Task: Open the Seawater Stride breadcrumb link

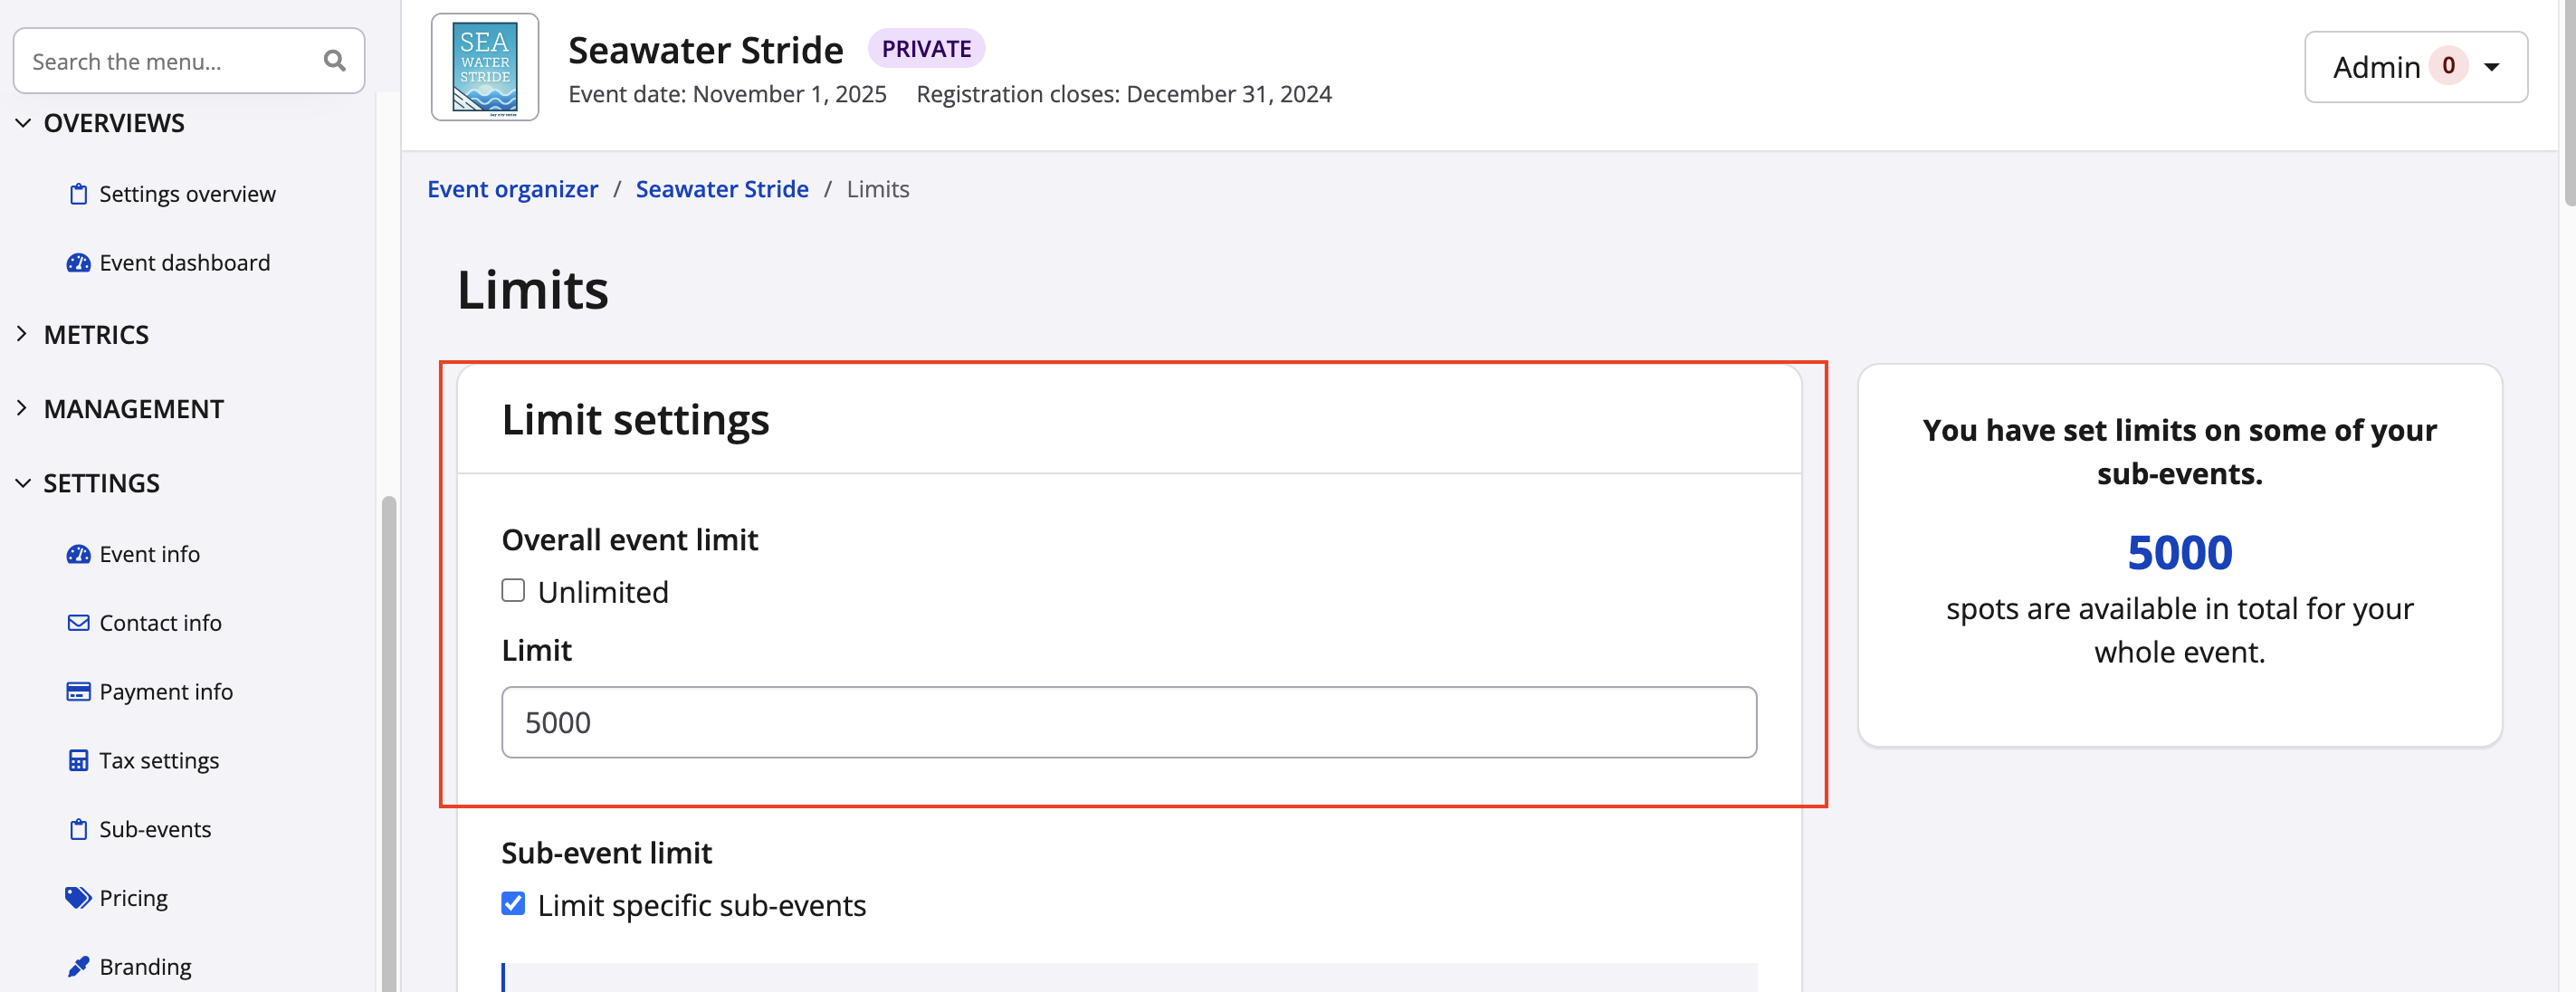Action: 721,189
